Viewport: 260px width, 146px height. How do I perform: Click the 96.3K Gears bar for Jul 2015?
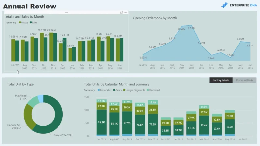(101, 122)
